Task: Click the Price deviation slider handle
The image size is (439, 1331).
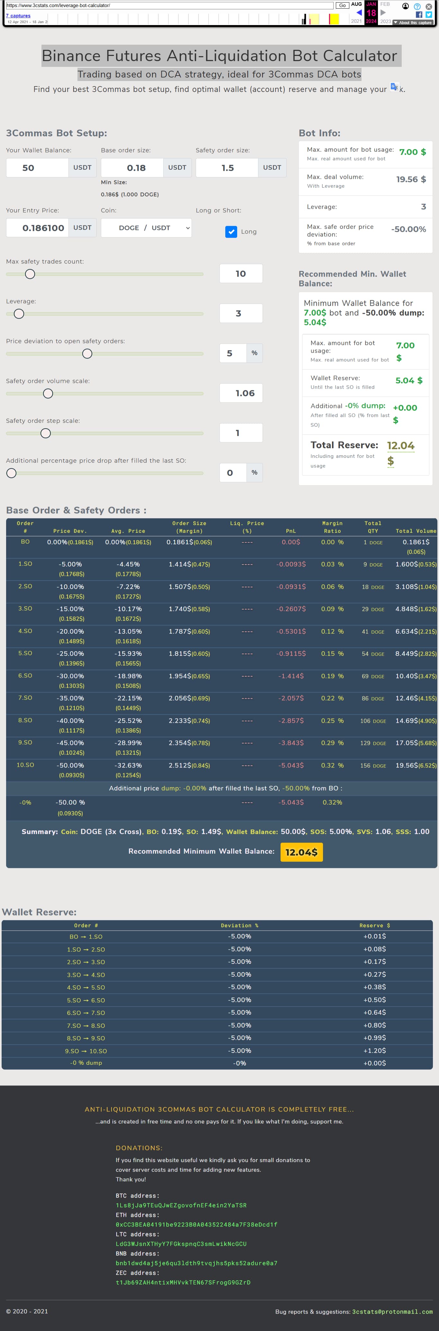Action: coord(87,353)
